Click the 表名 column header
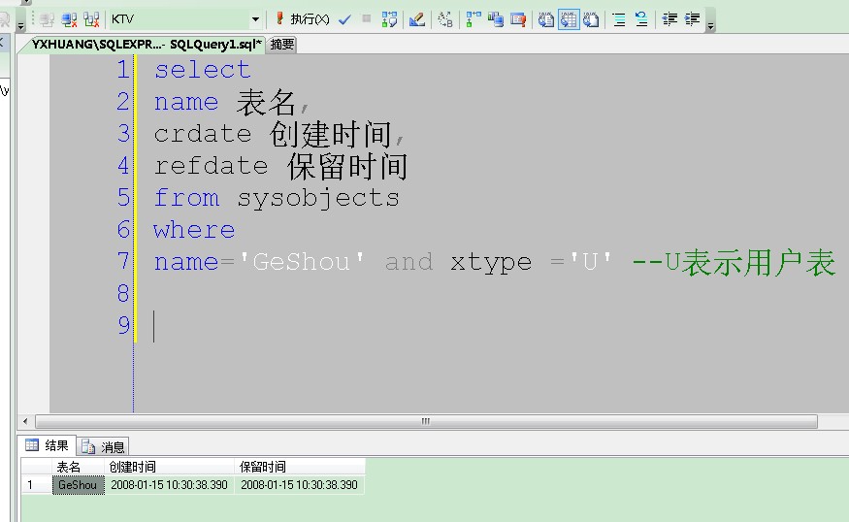 click(78, 467)
